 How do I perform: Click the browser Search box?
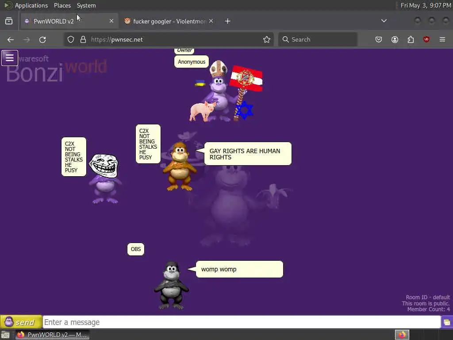click(318, 39)
